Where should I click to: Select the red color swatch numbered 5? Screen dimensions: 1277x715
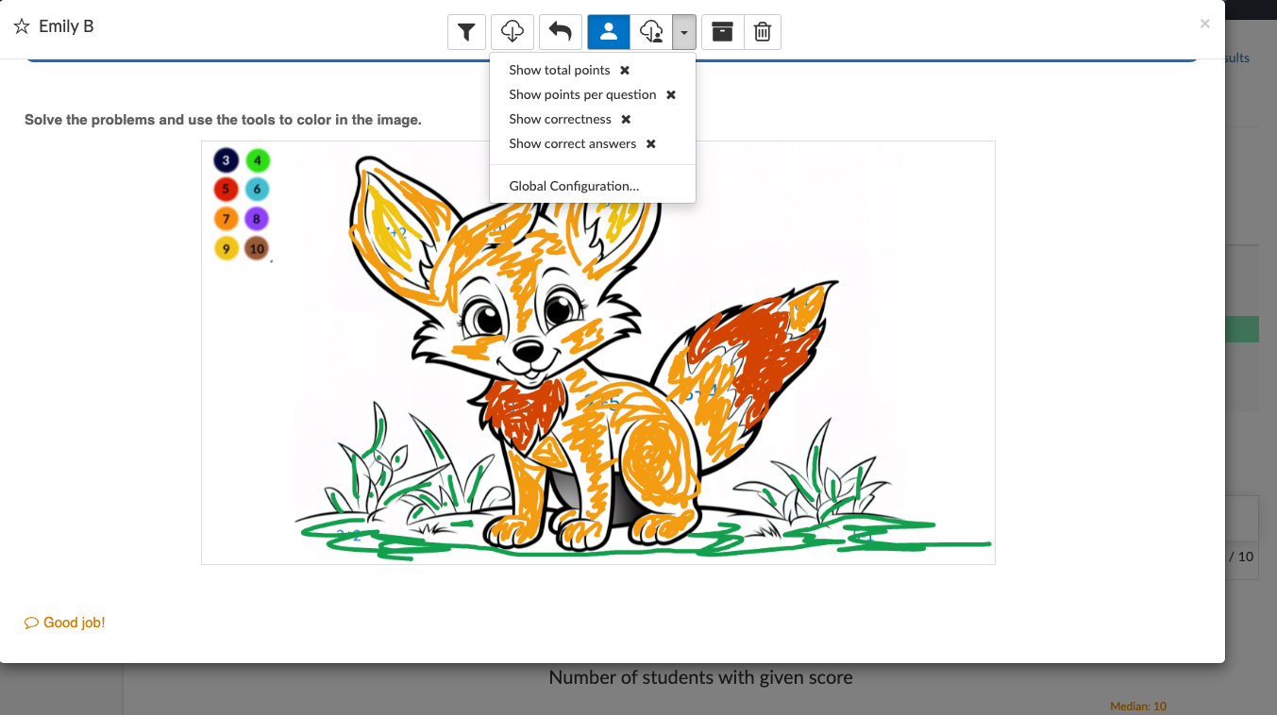pyautogui.click(x=226, y=189)
